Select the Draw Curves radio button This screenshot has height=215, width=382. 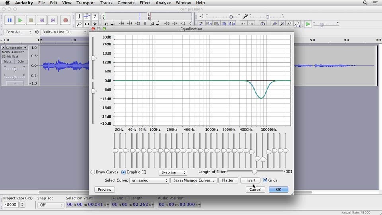pos(93,172)
